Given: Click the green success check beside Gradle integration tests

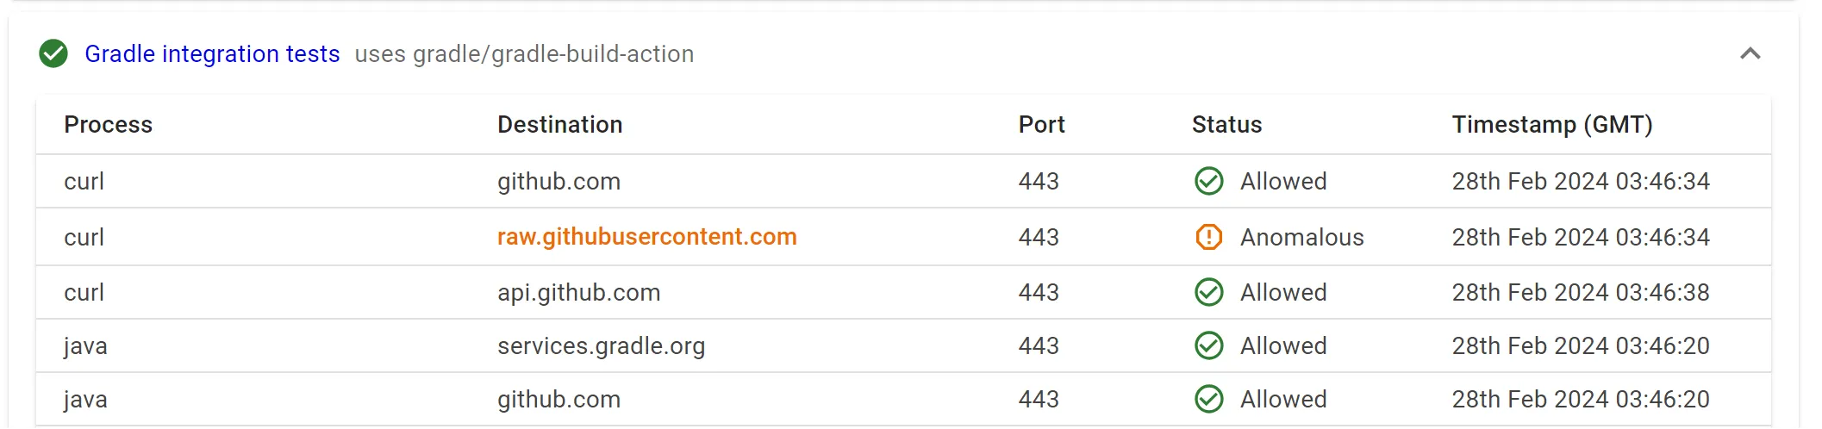Looking at the screenshot, I should click(53, 53).
